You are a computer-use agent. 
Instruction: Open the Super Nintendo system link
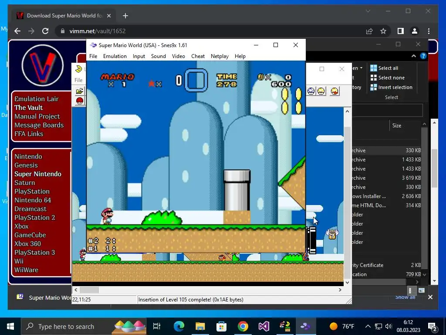tap(38, 174)
